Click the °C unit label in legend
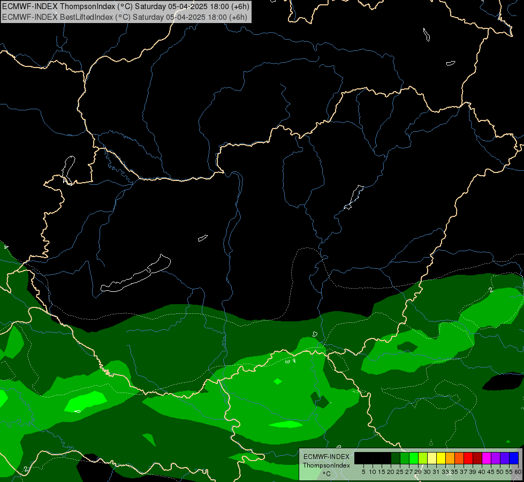Screen dimensions: 524x482 pyautogui.click(x=327, y=473)
